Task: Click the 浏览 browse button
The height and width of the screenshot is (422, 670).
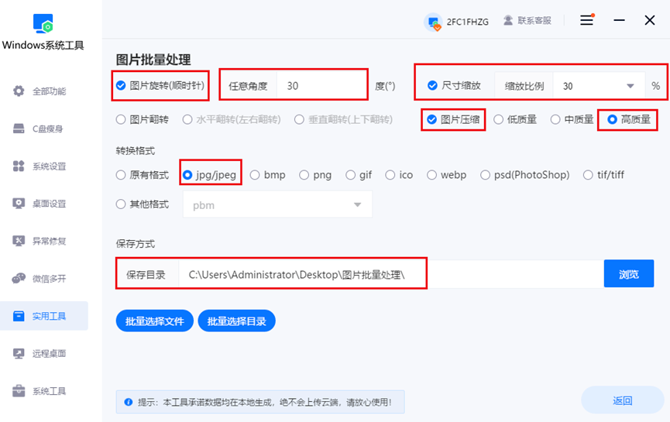Action: 628,273
